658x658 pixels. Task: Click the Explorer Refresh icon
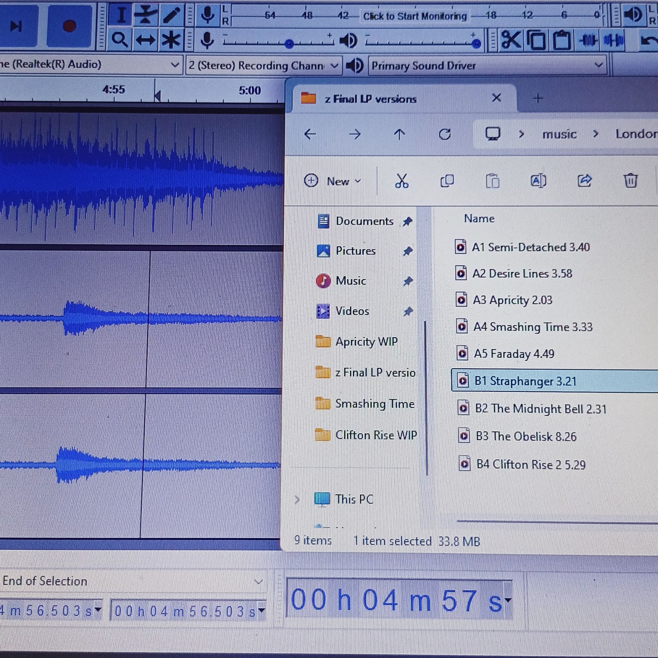444,134
